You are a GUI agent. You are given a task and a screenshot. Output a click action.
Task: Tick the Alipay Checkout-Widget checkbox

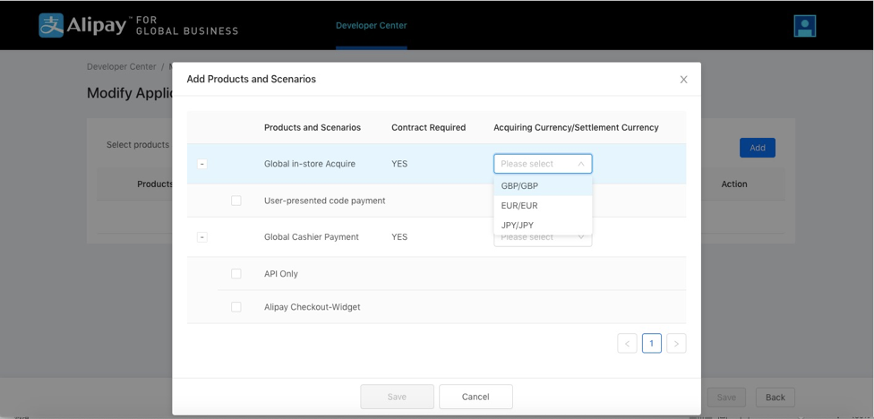236,307
